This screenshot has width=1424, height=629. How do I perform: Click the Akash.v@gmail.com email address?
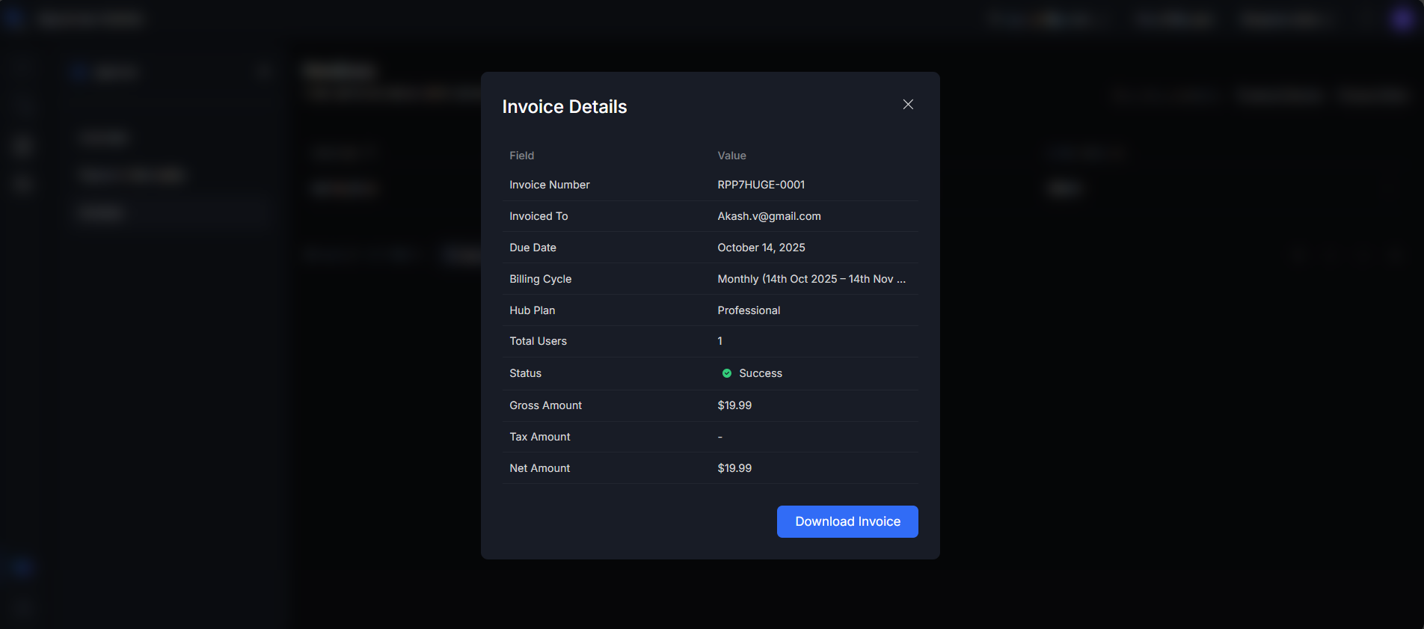pyautogui.click(x=769, y=216)
